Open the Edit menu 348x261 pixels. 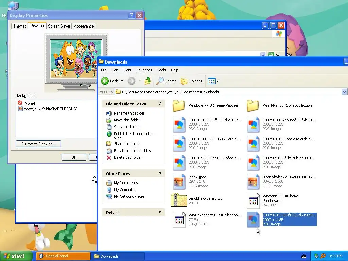click(x=115, y=70)
